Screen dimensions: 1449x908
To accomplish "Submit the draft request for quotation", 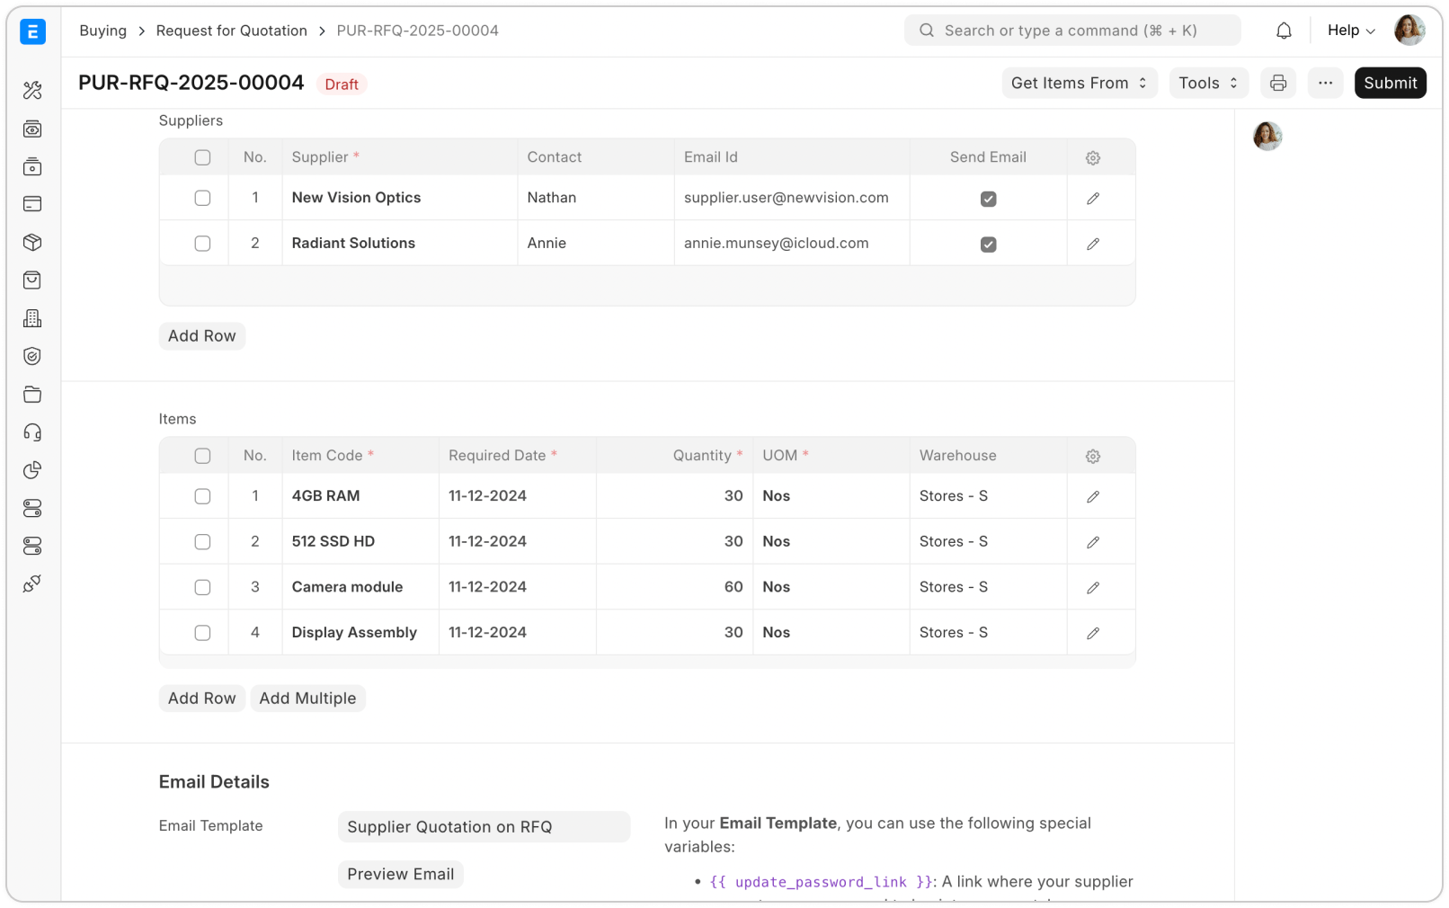I will coord(1390,83).
